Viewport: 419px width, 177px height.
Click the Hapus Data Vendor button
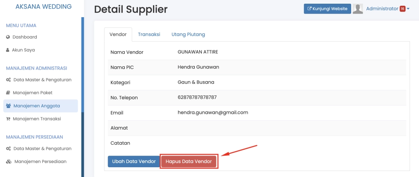[x=189, y=161]
